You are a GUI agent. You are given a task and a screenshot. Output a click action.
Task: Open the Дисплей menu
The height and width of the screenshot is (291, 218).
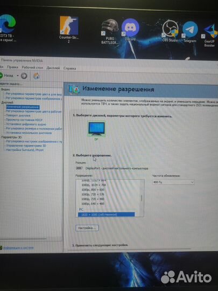click(53, 68)
